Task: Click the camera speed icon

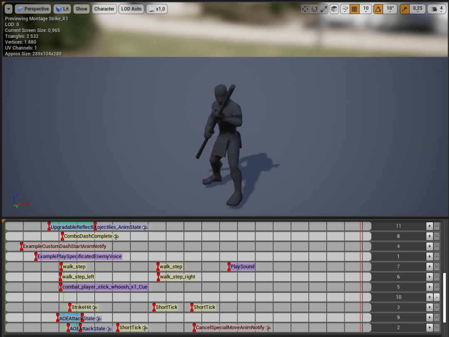Action: 434,9
